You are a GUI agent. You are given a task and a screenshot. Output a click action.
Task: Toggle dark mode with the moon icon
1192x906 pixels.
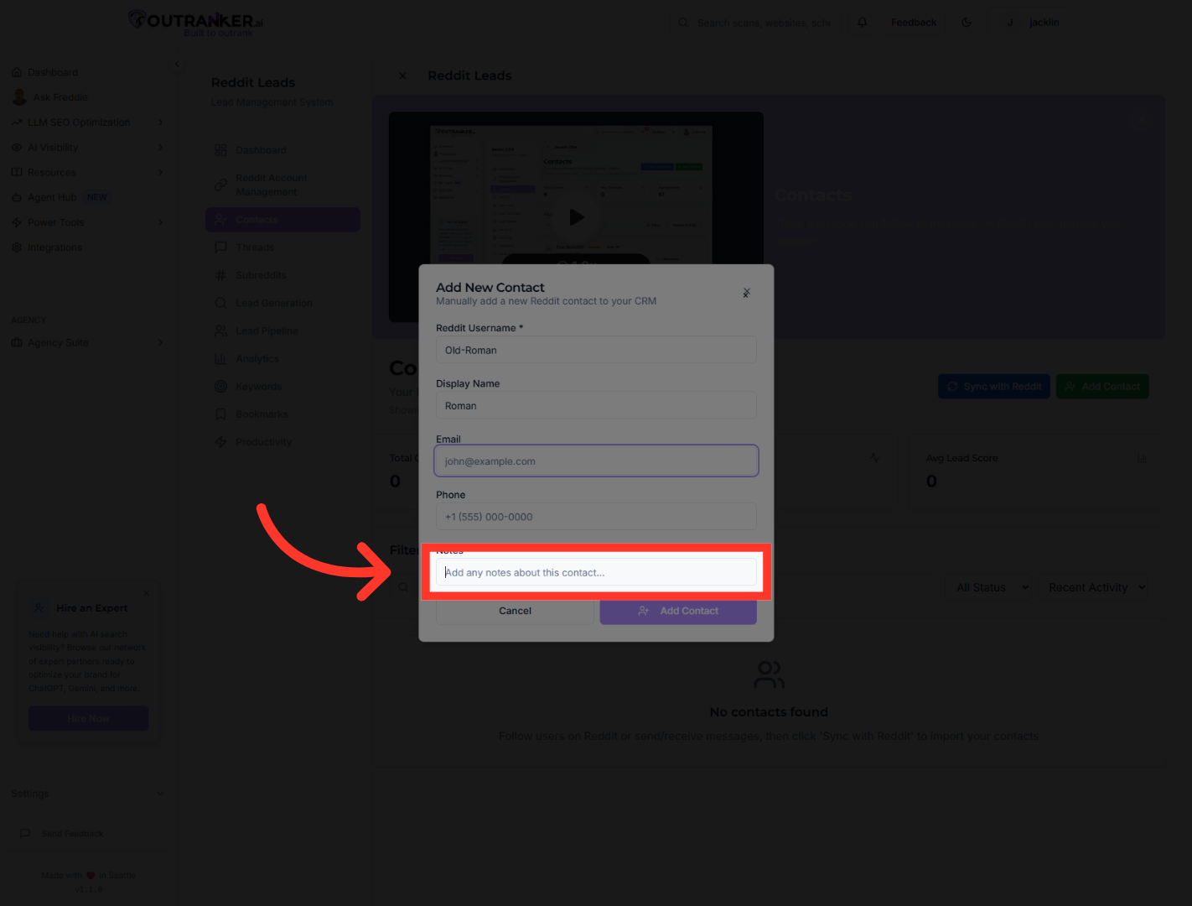[967, 23]
